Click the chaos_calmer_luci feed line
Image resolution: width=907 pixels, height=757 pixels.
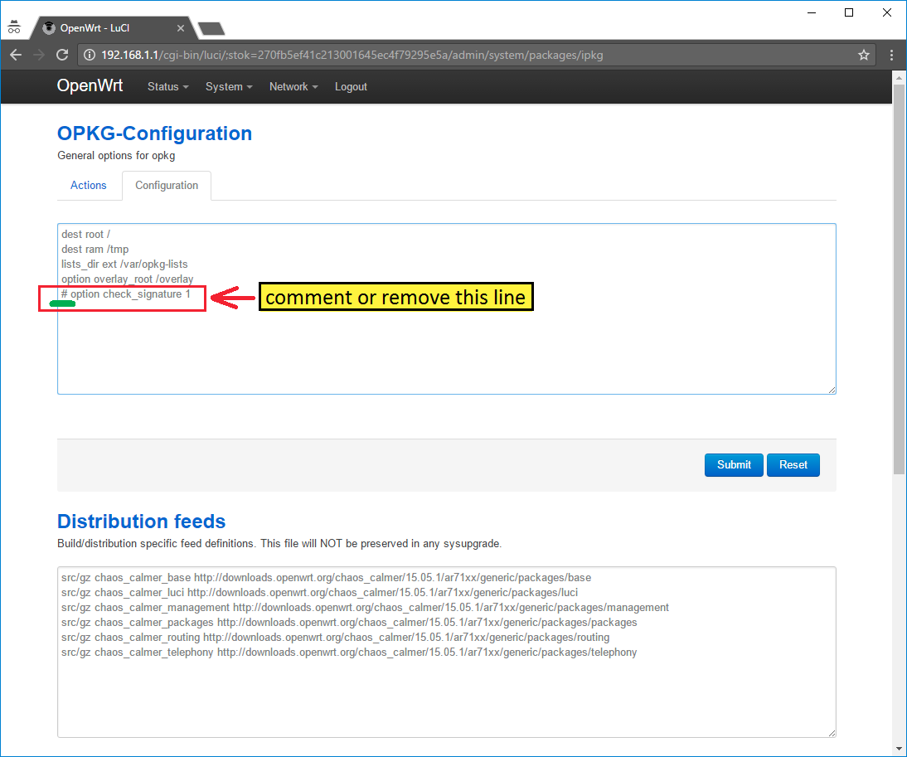click(x=319, y=593)
